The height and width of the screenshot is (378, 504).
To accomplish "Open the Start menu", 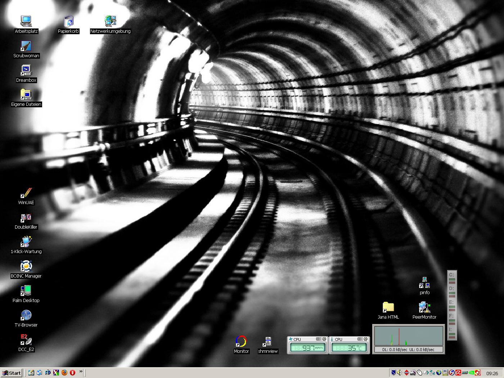I will click(12, 373).
